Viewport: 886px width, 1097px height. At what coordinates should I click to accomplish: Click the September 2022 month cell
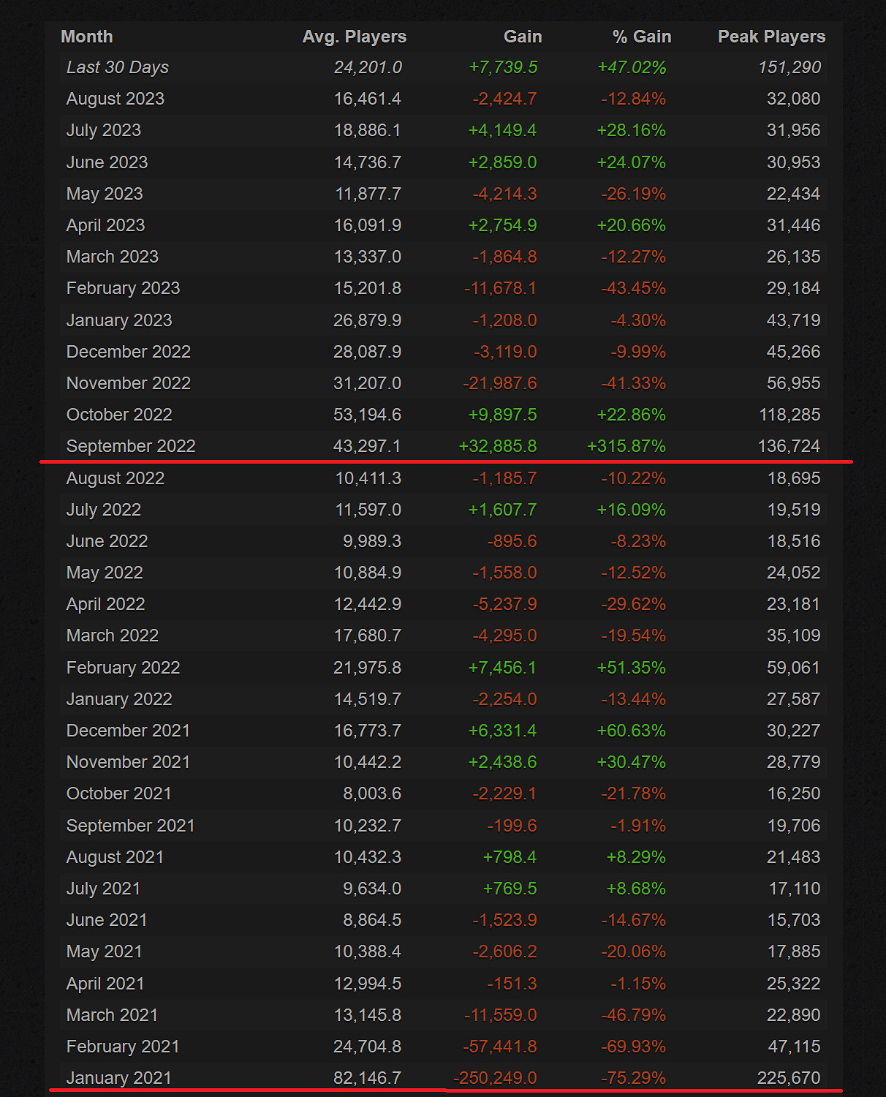point(131,446)
